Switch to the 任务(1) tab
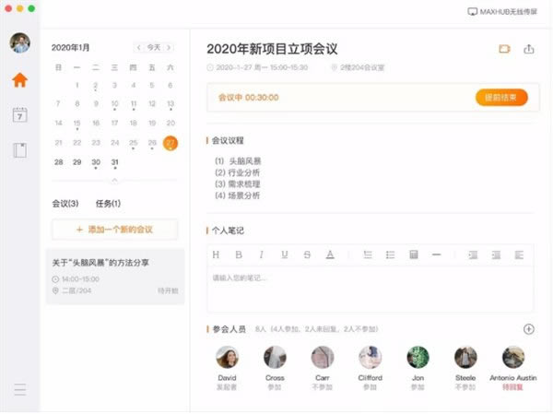553x414 pixels. point(108,203)
